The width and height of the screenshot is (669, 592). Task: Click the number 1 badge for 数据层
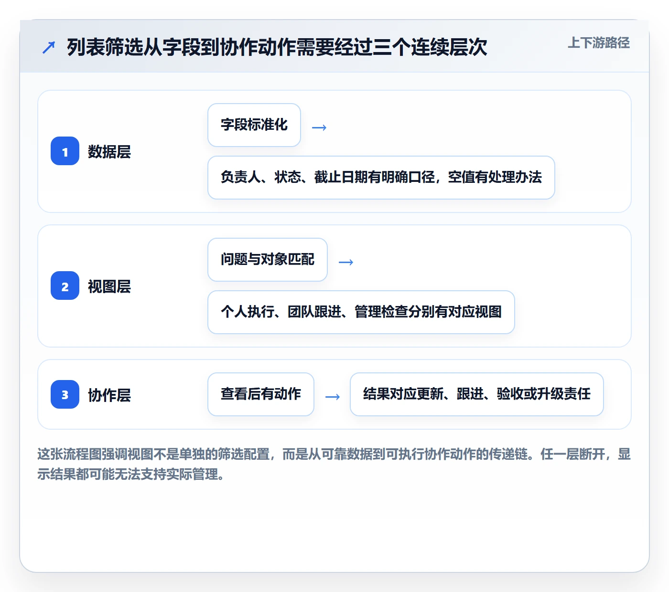(65, 151)
